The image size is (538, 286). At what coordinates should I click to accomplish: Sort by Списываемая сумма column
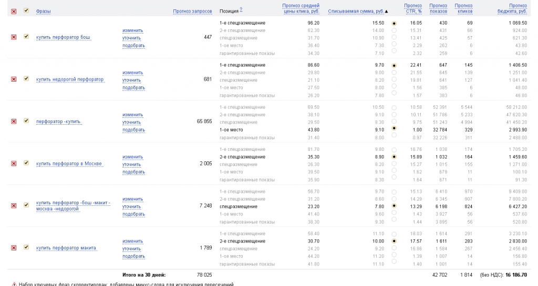coord(356,12)
